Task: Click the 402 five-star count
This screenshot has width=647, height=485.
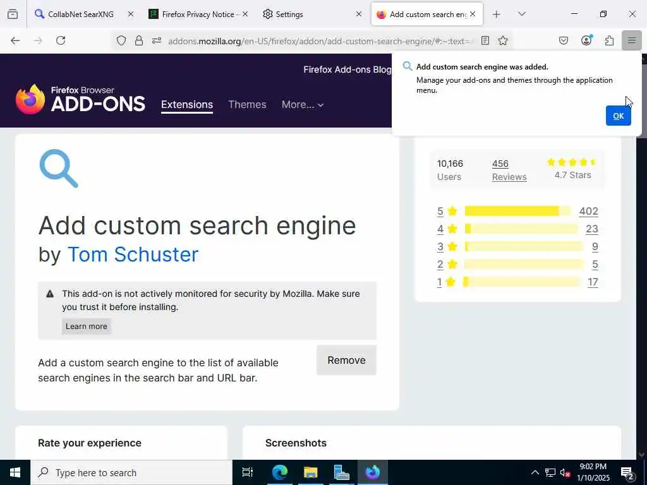Action: tap(588, 211)
